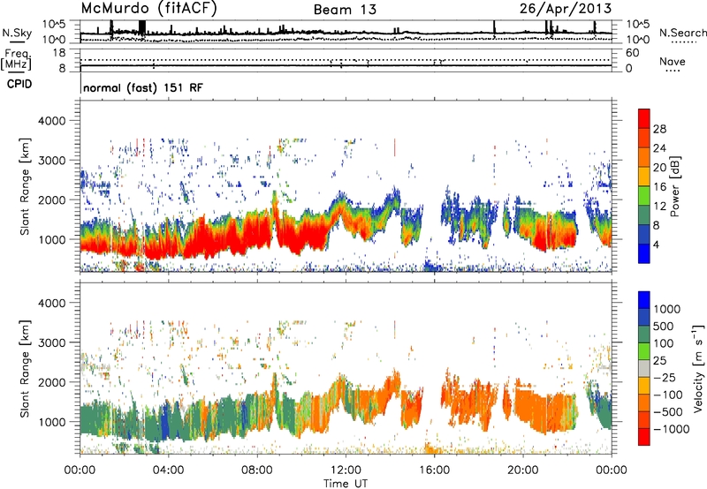Image resolution: width=707 pixels, height=489 pixels.
Task: Click the 04:00 time axis label
Action: [169, 470]
